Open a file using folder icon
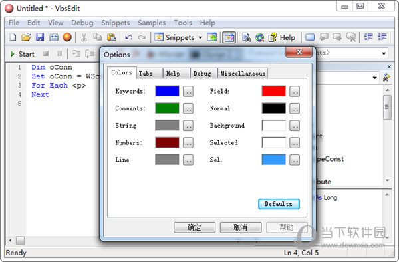The width and height of the screenshot is (399, 262). click(x=26, y=37)
